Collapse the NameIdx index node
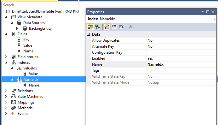The image size is (218, 125). [x=12, y=80]
